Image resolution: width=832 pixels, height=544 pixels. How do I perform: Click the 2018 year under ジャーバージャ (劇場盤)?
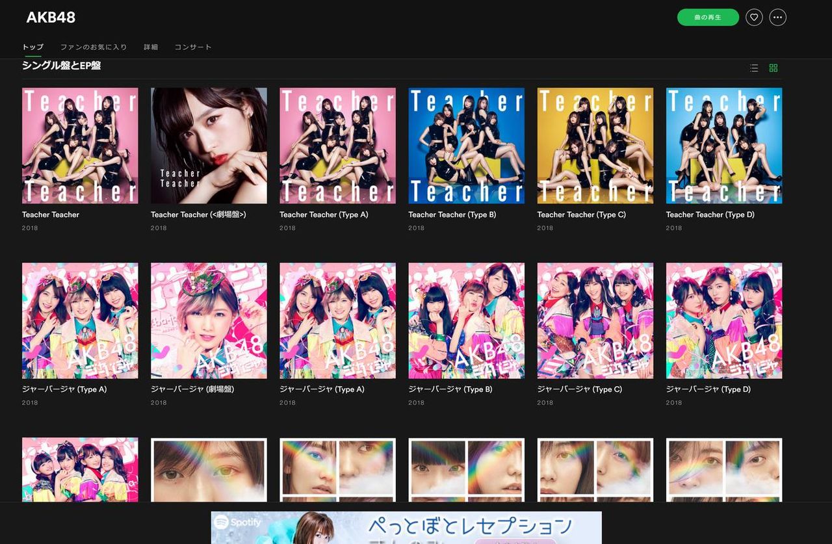tap(159, 403)
